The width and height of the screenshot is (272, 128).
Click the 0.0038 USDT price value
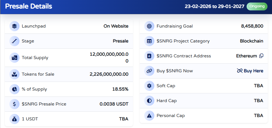114,104
